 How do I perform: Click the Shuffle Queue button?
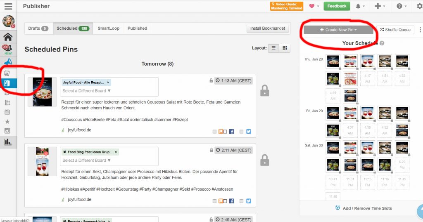395,30
